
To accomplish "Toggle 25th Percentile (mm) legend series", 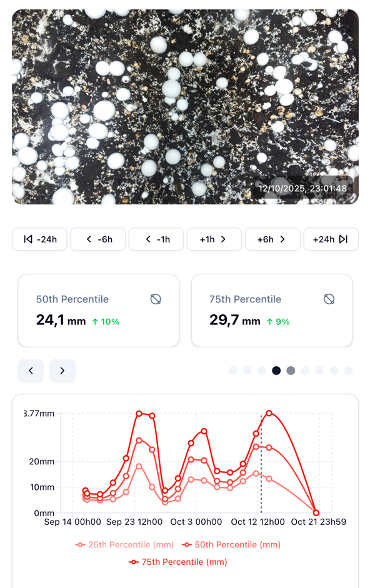I will [x=124, y=544].
